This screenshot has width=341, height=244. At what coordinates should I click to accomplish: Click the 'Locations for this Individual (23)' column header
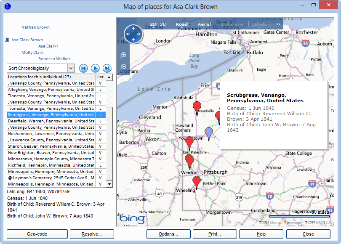(x=51, y=77)
